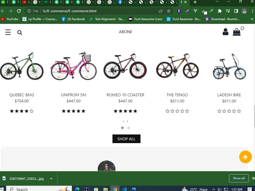Close the downloads bar
The height and width of the screenshot is (191, 255).
[x=253, y=178]
